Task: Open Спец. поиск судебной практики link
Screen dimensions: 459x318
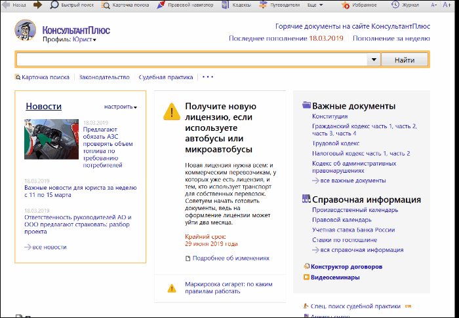Action: (355, 306)
